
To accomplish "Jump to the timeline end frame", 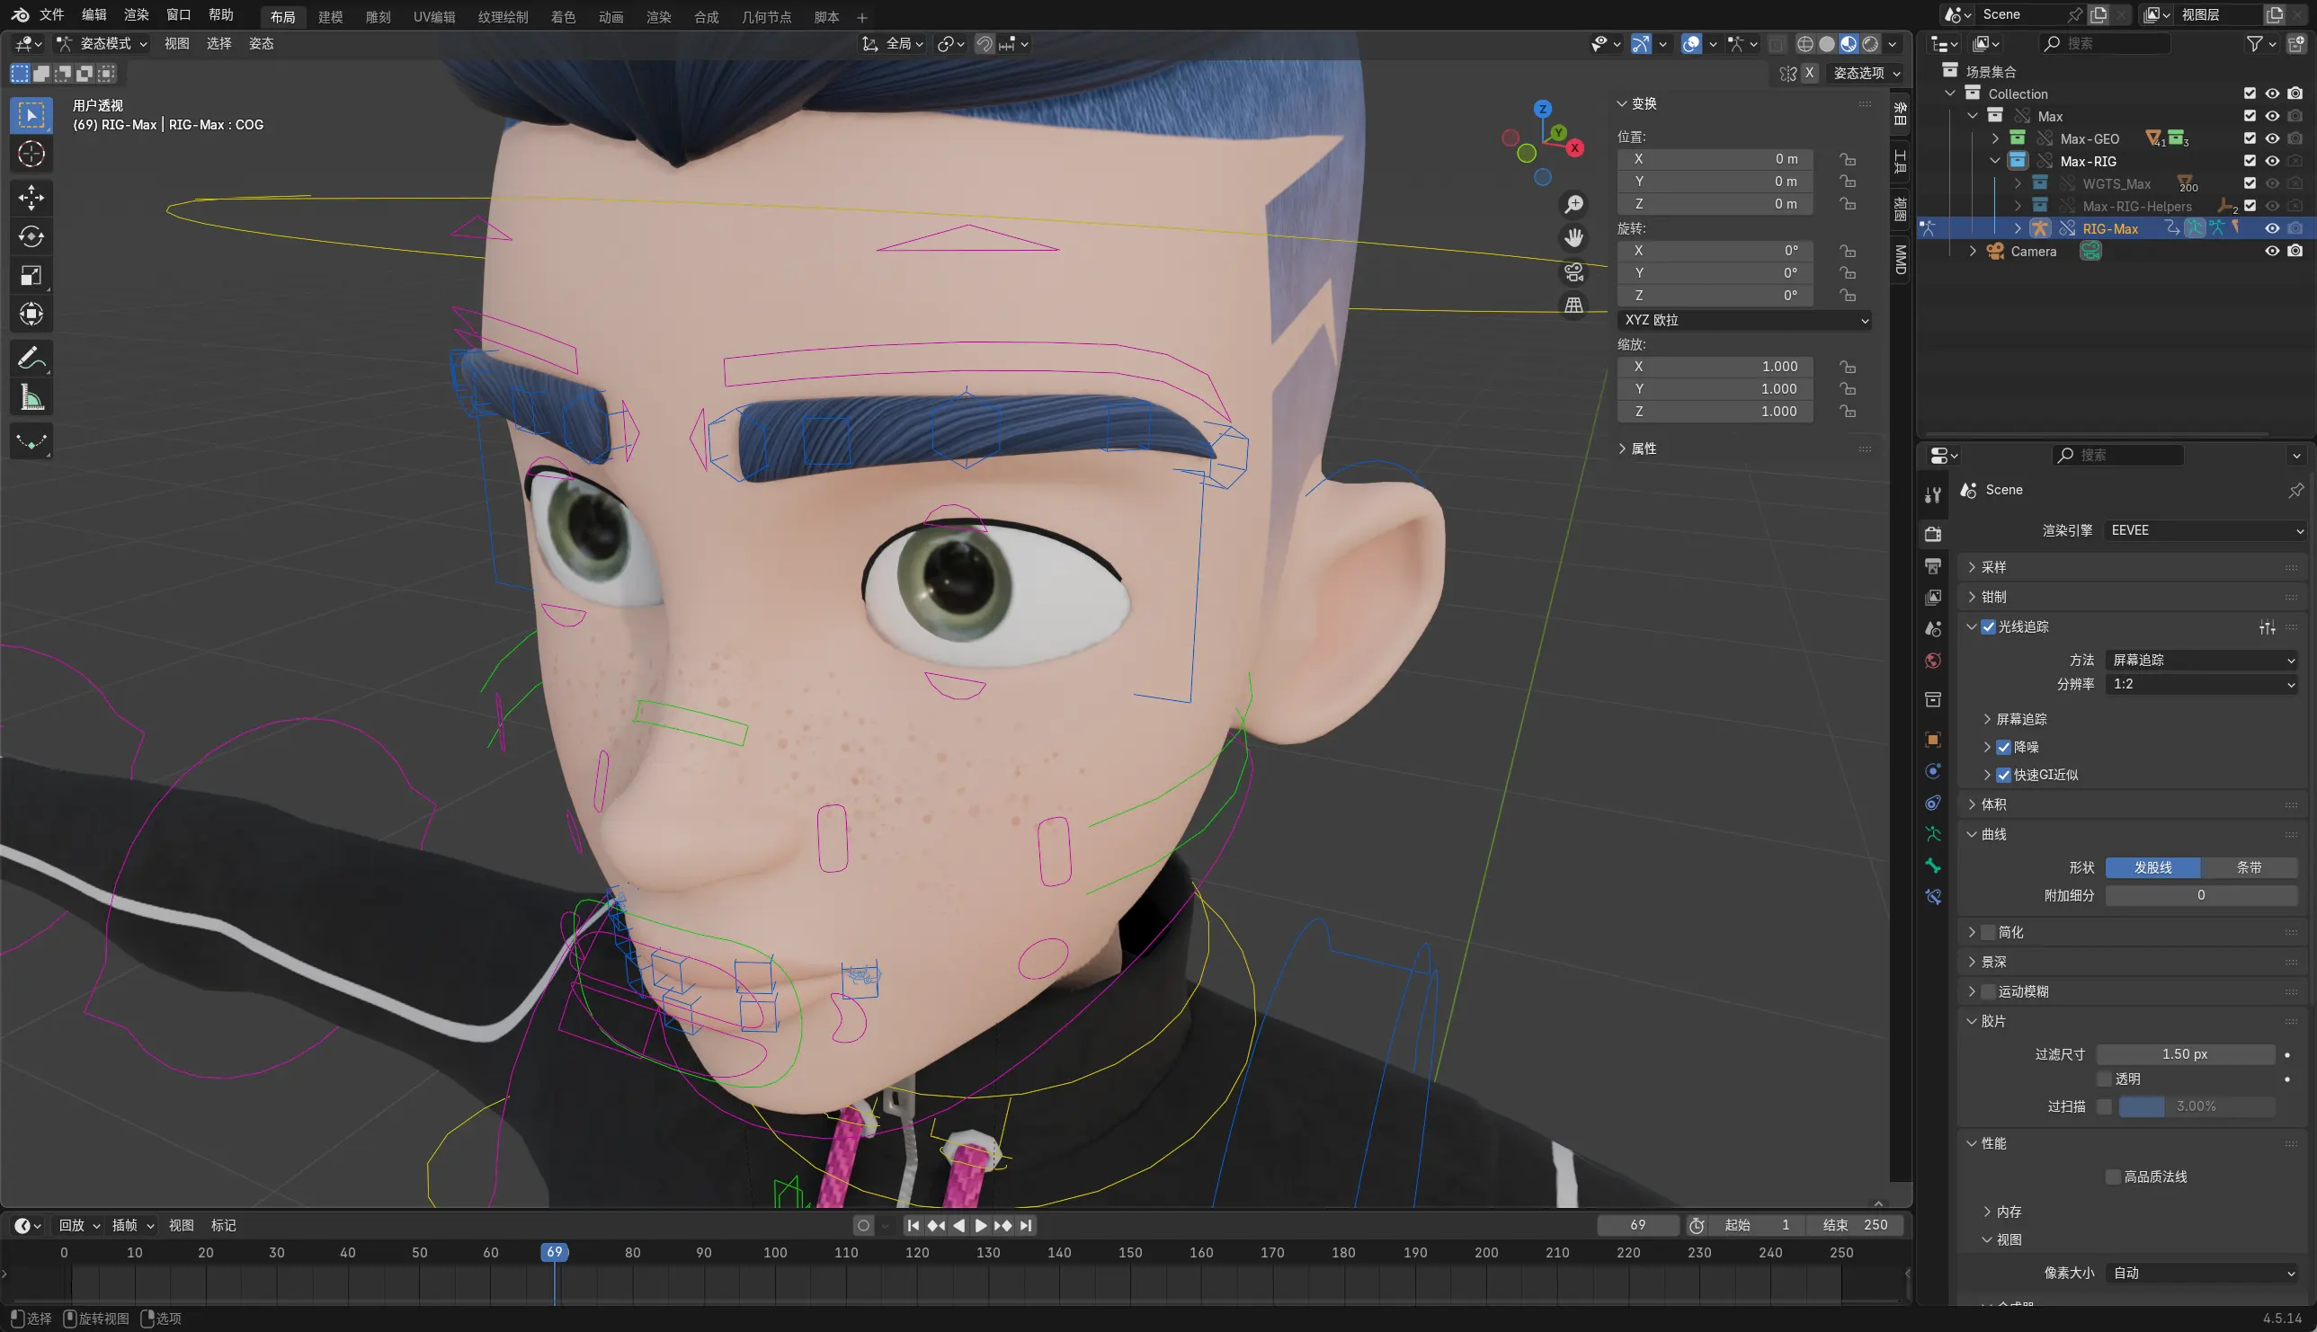I will pyautogui.click(x=1026, y=1225).
